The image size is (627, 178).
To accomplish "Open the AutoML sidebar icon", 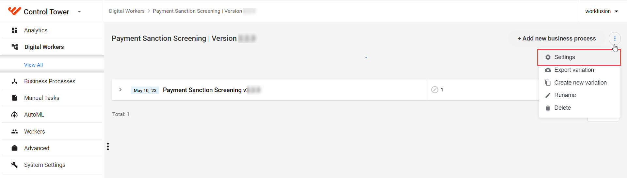I will [14, 115].
